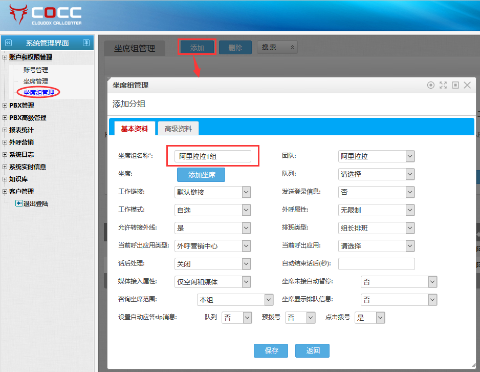Close the 坐席组管理 dialog with X icon
This screenshot has width=480, height=372.
click(467, 85)
